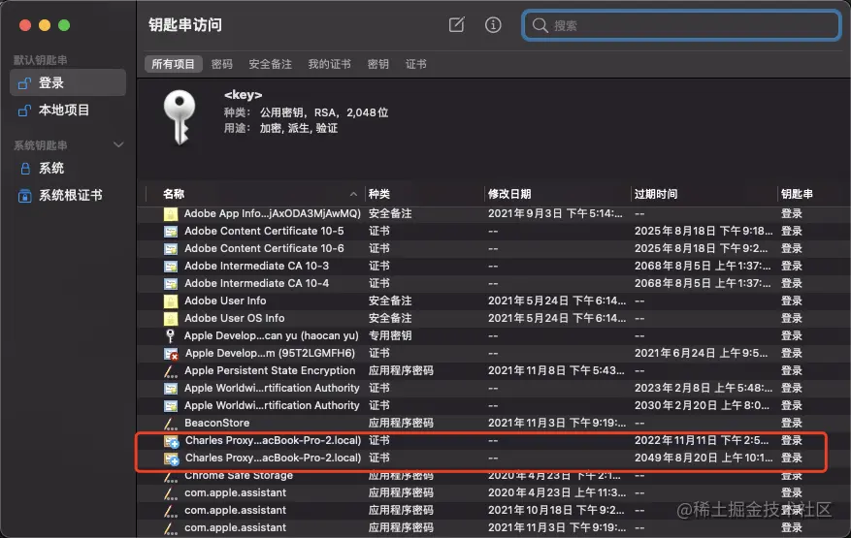Screen dimensions: 851x538
Task: Click the 专用密钥 type cell
Action: coord(390,335)
